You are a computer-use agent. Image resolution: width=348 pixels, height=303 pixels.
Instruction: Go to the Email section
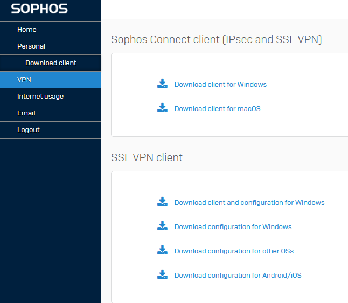50,113
